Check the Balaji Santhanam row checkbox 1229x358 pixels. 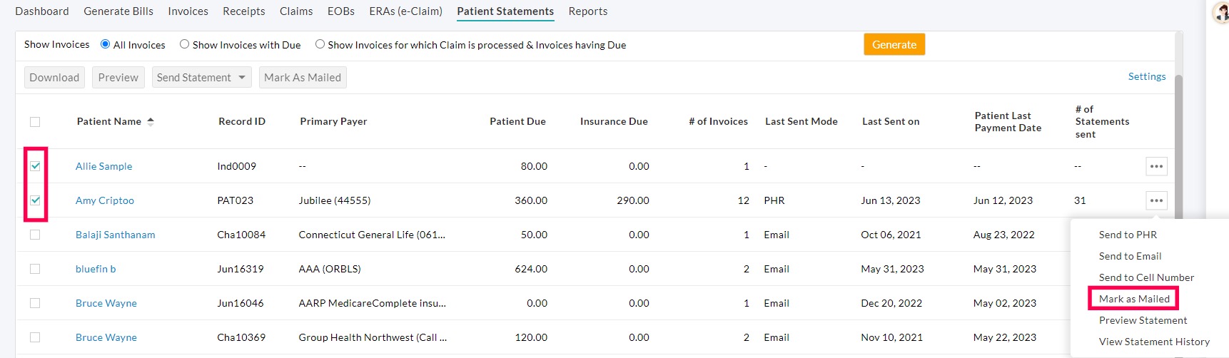pyautogui.click(x=35, y=235)
